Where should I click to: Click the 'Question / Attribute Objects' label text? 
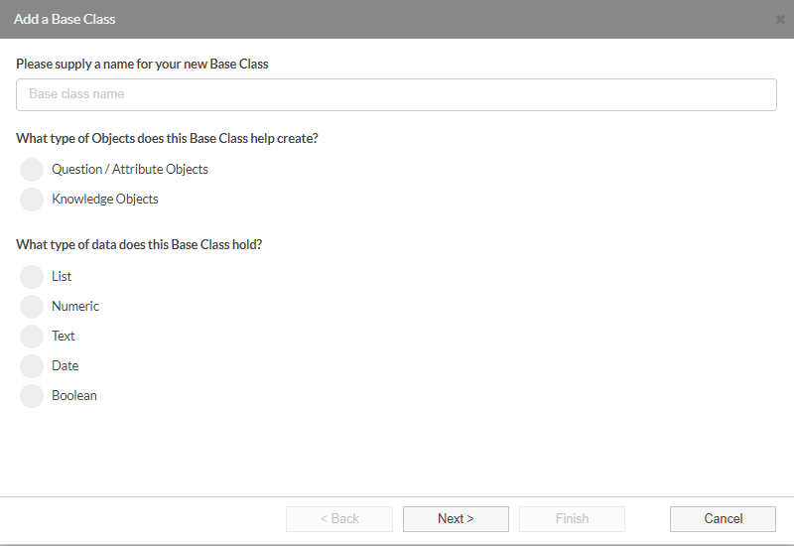tap(130, 169)
